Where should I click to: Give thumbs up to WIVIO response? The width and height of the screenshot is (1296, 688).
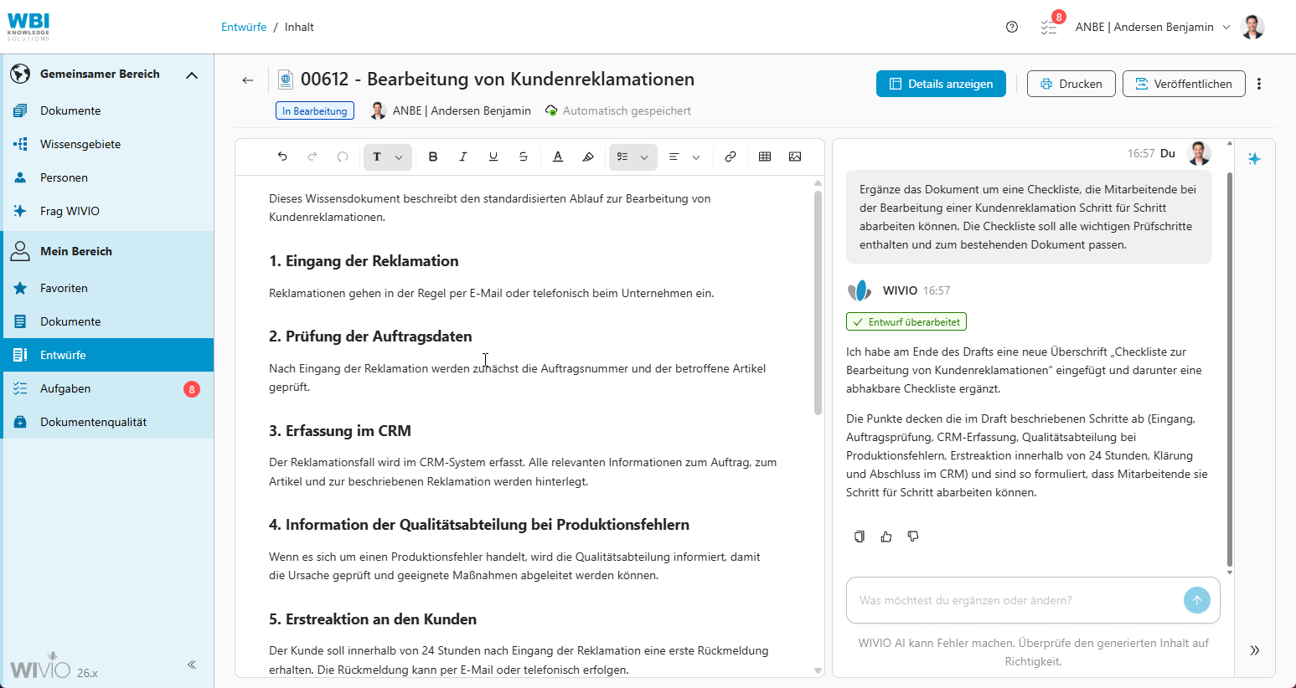(886, 537)
